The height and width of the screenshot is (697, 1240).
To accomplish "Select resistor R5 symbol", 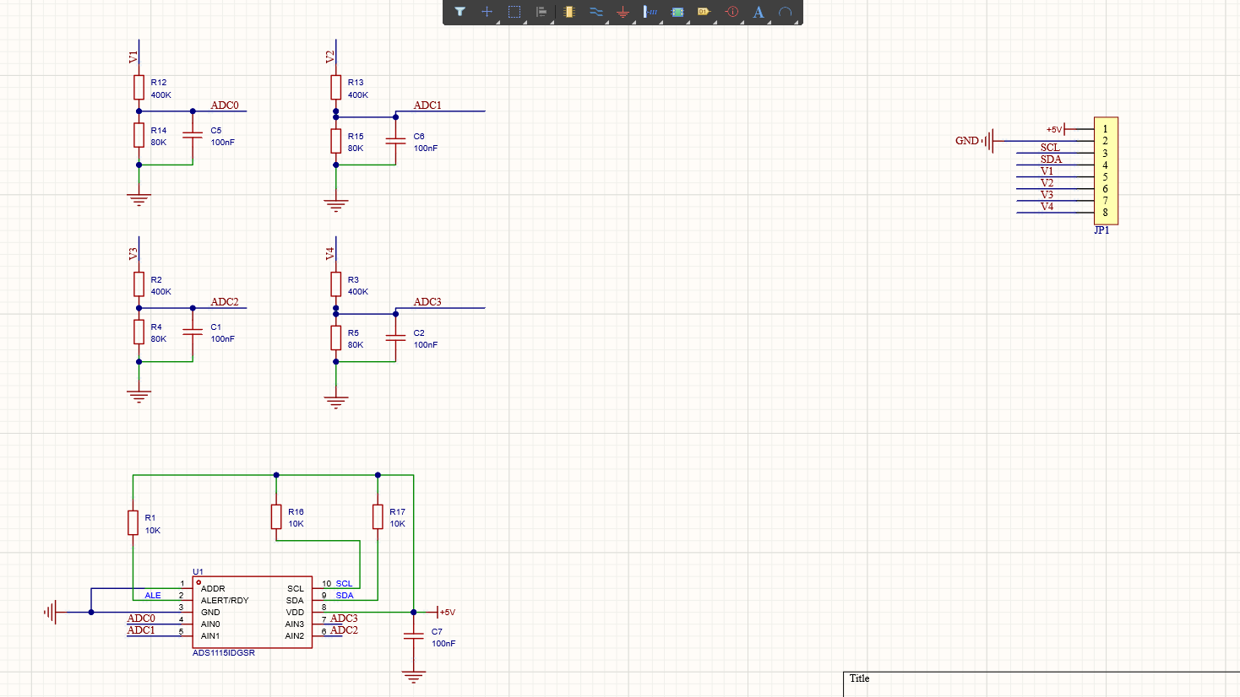I will [336, 338].
